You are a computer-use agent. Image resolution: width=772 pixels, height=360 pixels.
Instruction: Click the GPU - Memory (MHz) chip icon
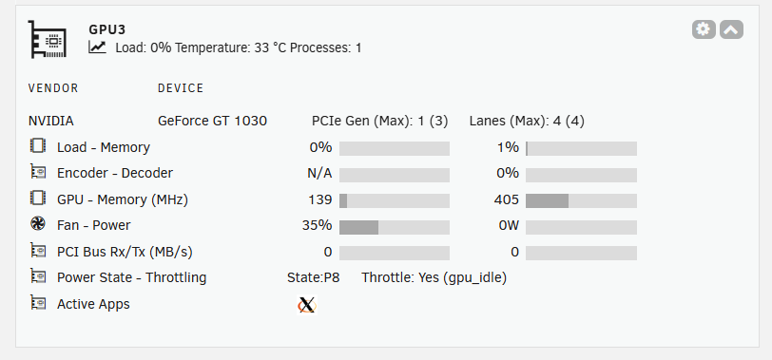pyautogui.click(x=38, y=198)
